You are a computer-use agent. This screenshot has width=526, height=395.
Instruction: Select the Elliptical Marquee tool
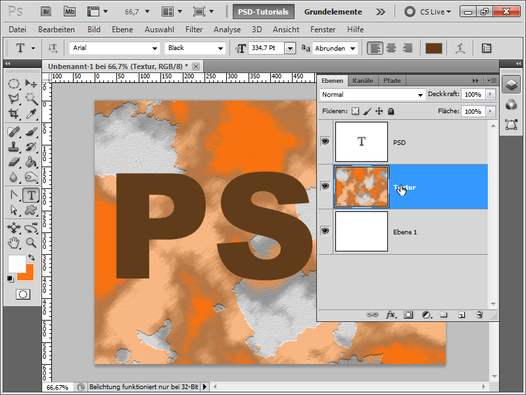point(13,84)
